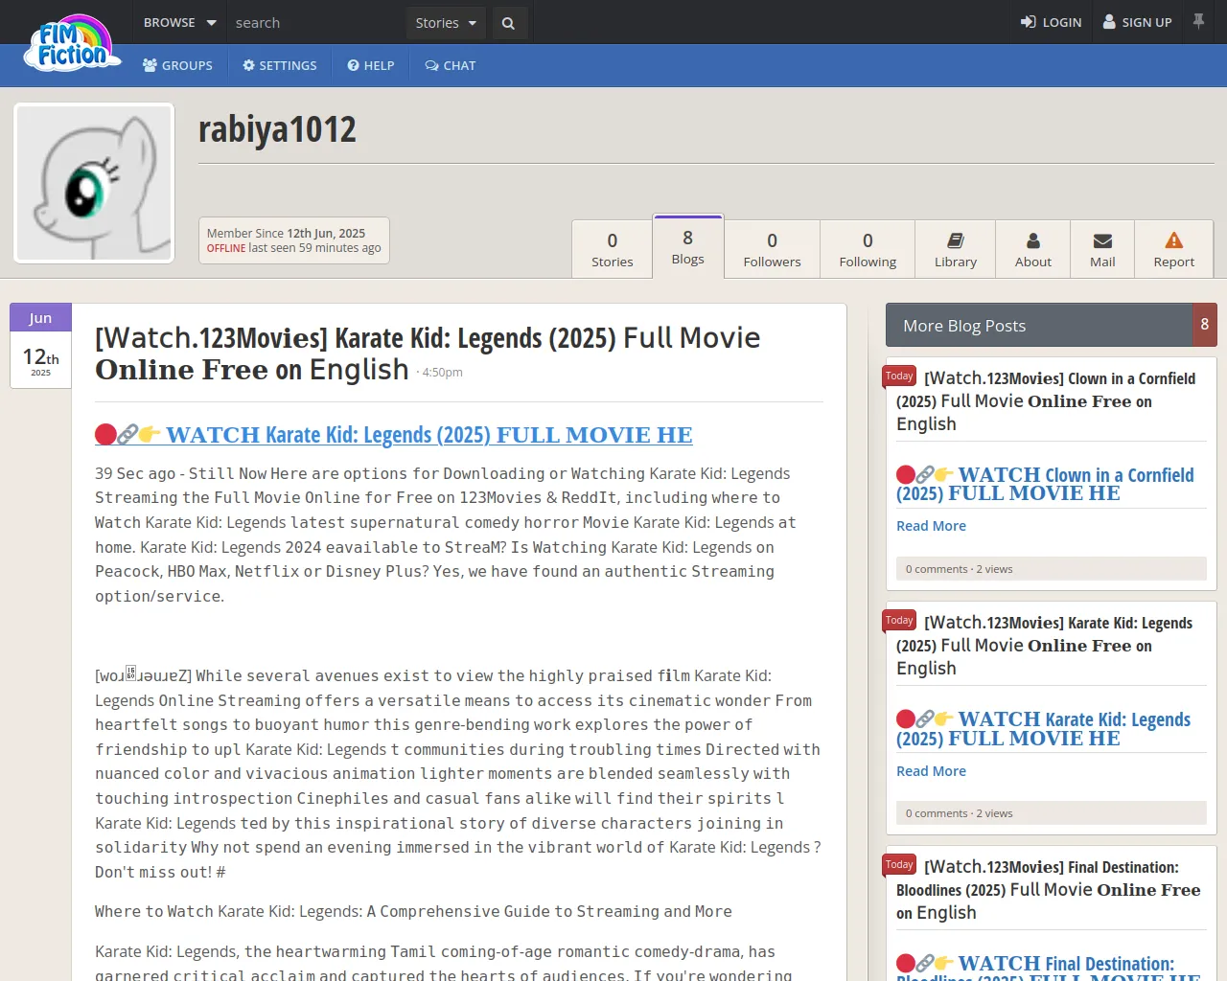The image size is (1227, 981).
Task: Click the pin icon in top bar
Action: (x=1198, y=21)
